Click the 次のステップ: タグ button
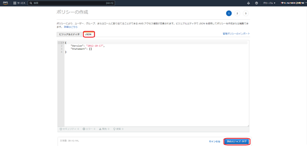 coord(237,141)
